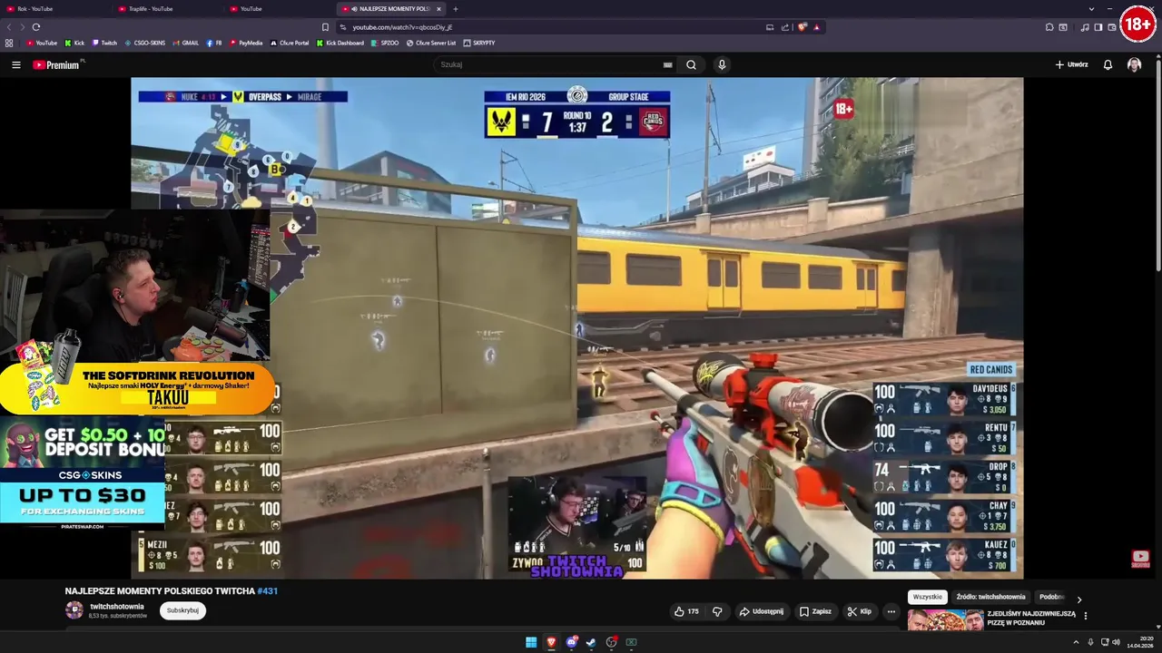The height and width of the screenshot is (653, 1162).
Task: Open the on-screen keyboard in search box
Action: tap(668, 64)
